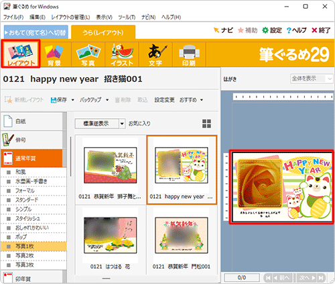The image size is (335, 284).
Task: Open レイアウトの管理(L) menu
Action: click(70, 17)
